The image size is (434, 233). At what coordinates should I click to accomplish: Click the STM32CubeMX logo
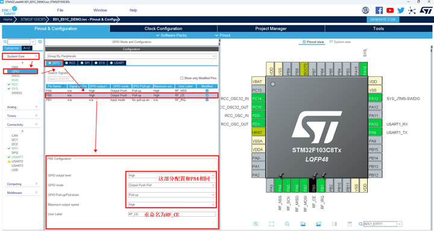[9, 10]
